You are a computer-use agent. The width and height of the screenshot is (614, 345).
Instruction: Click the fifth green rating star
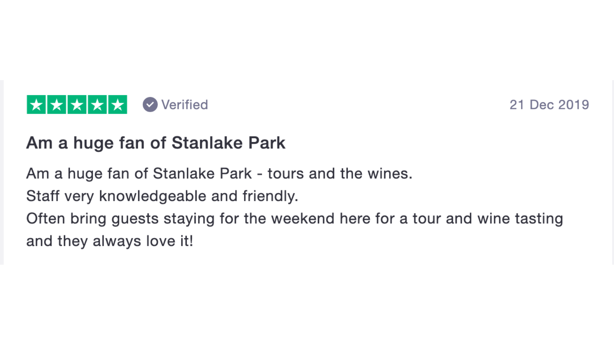(118, 104)
